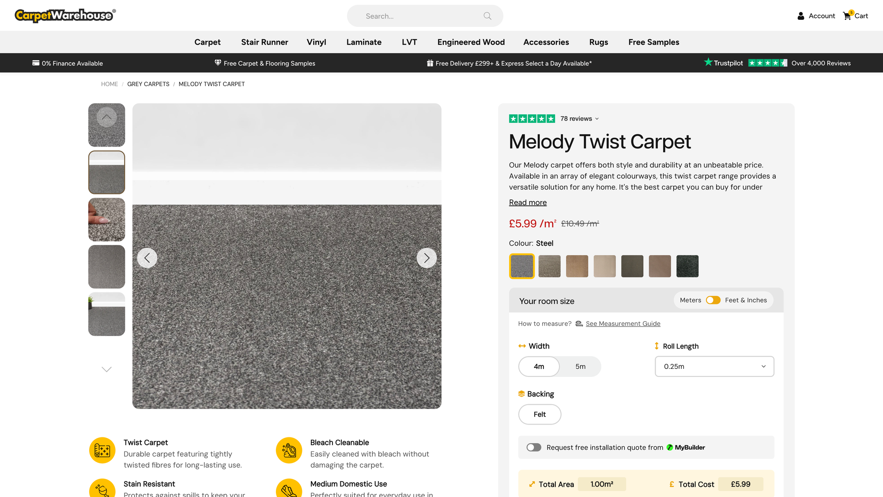Click the Bleach Cleanable feature icon
Viewport: 883px width, 497px height.
point(289,450)
